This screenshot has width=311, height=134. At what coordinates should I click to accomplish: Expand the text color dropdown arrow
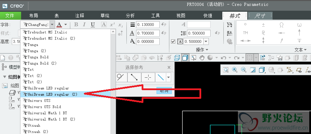(x=66, y=25)
